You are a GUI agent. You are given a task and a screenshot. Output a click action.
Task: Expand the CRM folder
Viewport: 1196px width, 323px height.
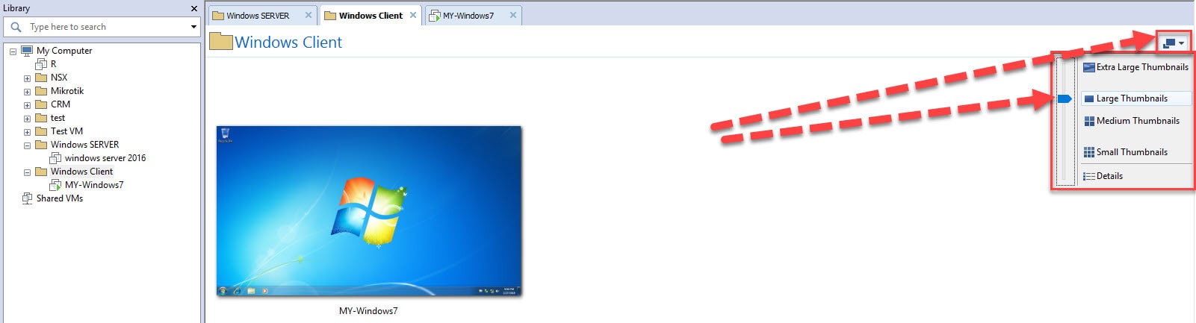coord(27,105)
